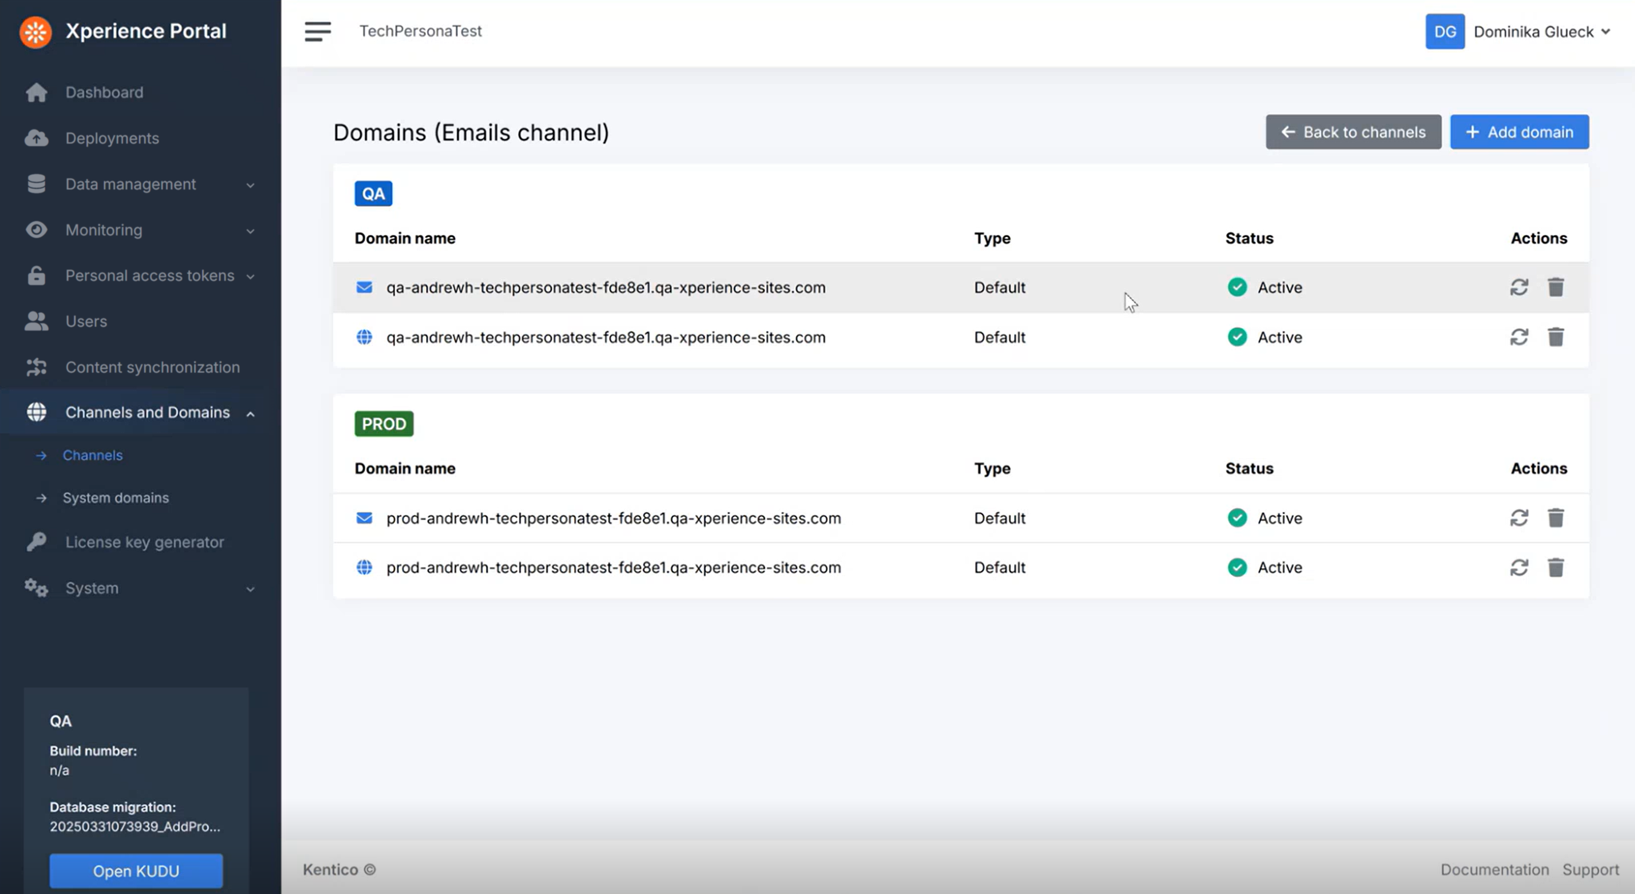The height and width of the screenshot is (894, 1635).
Task: Click the Xperience Portal logo icon
Action: pyautogui.click(x=36, y=31)
